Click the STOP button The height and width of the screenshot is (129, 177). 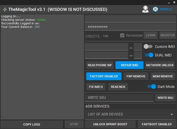pos(74,124)
